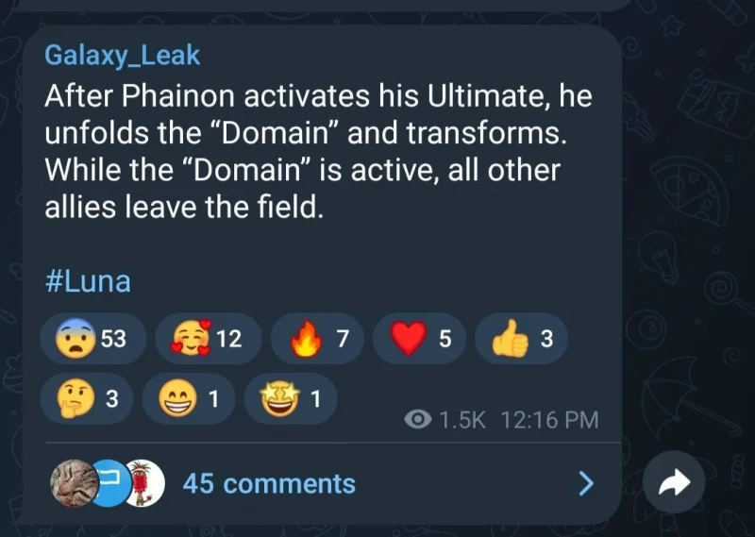
Task: Open the 45 comments thread
Action: [269, 484]
